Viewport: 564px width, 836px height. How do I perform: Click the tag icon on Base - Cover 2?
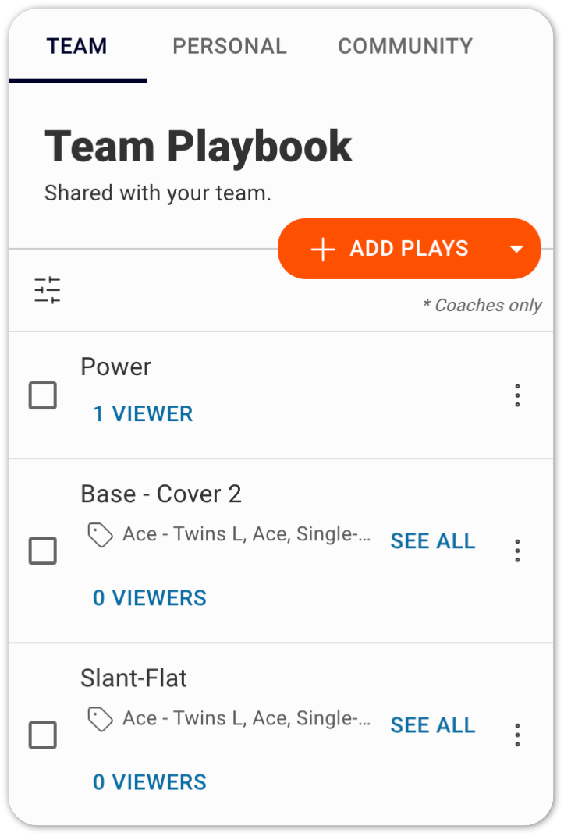101,534
